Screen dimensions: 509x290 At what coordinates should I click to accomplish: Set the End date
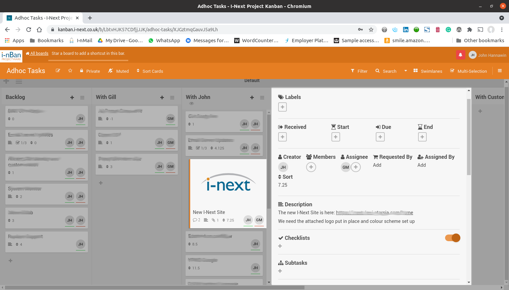click(x=422, y=137)
